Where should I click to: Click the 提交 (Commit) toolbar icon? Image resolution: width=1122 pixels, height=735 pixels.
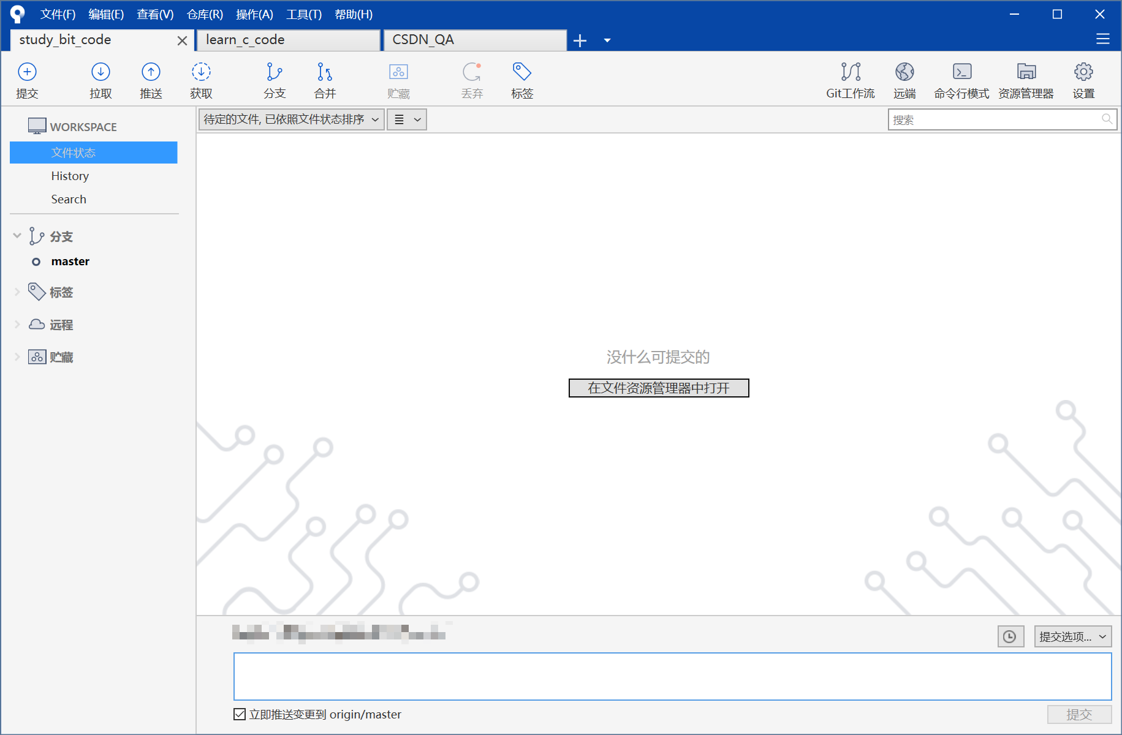[x=27, y=80]
